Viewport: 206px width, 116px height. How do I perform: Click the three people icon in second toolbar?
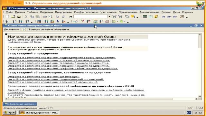(39, 21)
